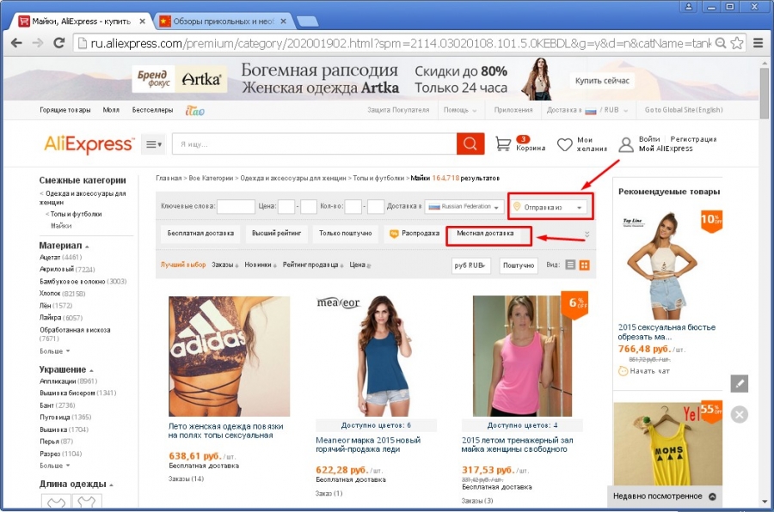
Task: Open the Chrome hamburger menu
Action: click(759, 44)
